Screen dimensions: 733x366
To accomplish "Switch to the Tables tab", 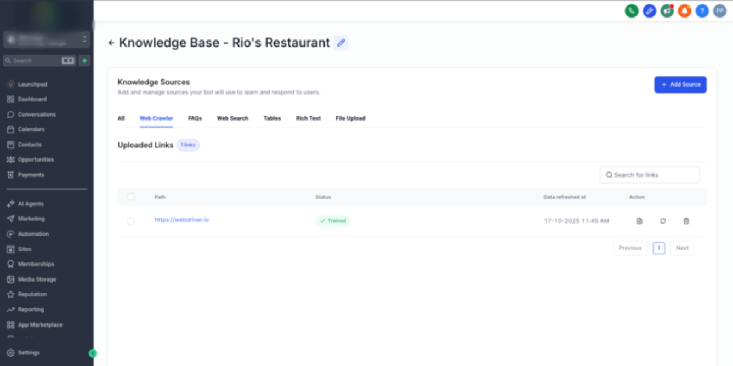I will pos(272,118).
